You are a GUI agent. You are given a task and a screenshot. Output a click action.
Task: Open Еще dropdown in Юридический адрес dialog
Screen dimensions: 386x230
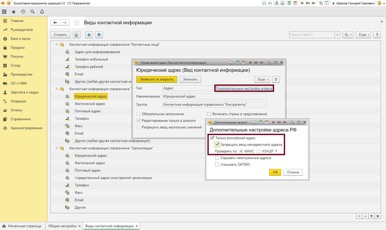[x=262, y=79]
